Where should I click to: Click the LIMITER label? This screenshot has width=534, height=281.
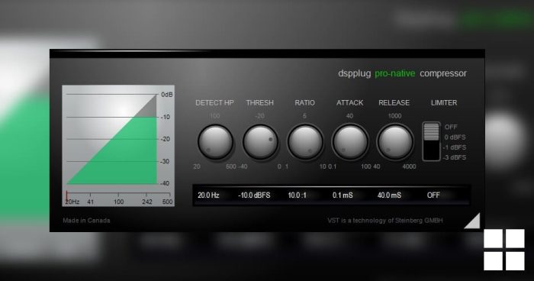pos(444,102)
